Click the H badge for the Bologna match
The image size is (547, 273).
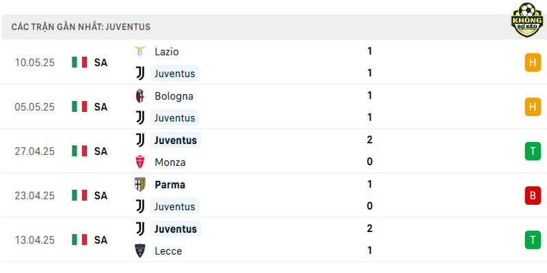click(533, 107)
